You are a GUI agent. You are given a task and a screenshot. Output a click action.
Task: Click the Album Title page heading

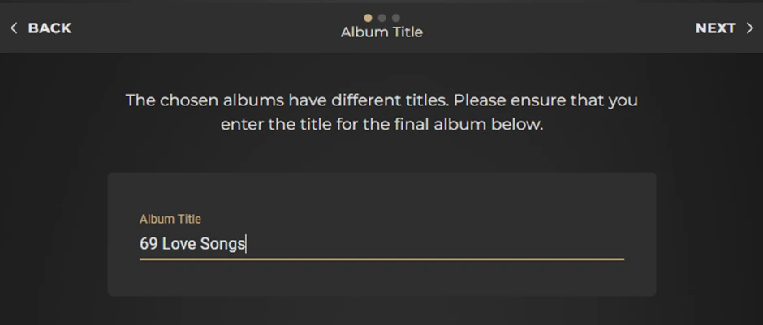(x=381, y=32)
